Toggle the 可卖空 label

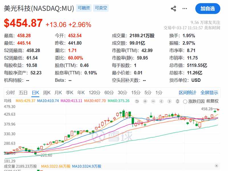pos(101,8)
